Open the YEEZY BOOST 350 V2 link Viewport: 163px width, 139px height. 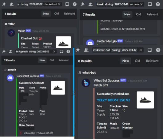[x=113, y=100]
